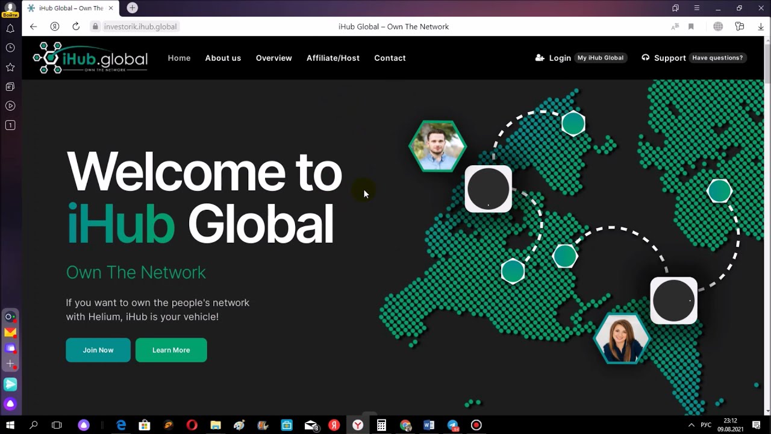Click the Have questions? badge

717,58
